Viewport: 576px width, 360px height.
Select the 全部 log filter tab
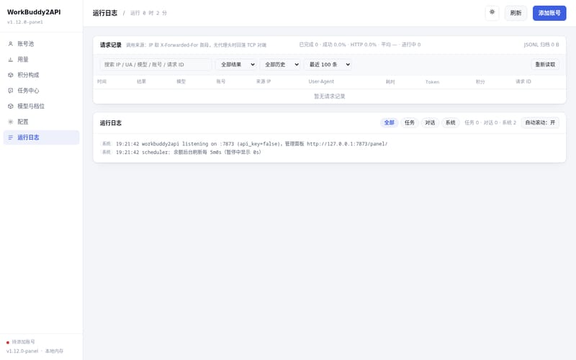click(x=389, y=122)
